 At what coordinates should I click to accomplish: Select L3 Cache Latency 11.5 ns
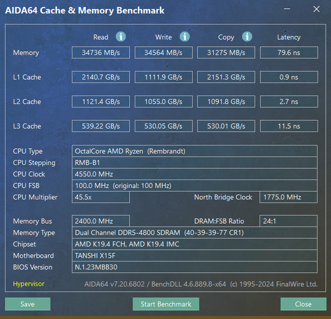pyautogui.click(x=289, y=126)
